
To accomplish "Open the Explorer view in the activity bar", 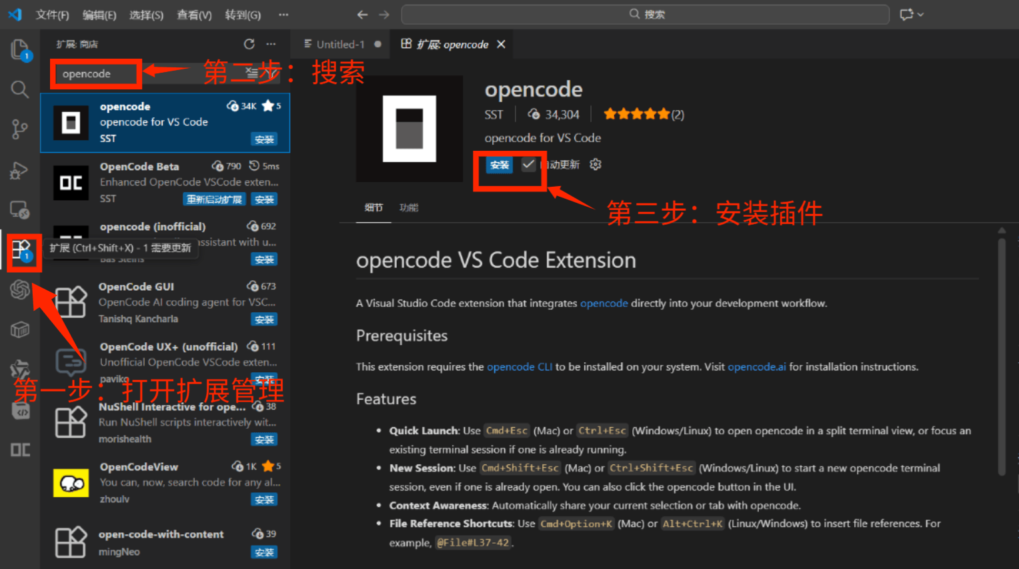I will (20, 50).
